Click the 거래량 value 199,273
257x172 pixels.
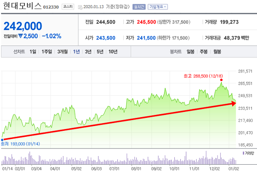coord(229,22)
